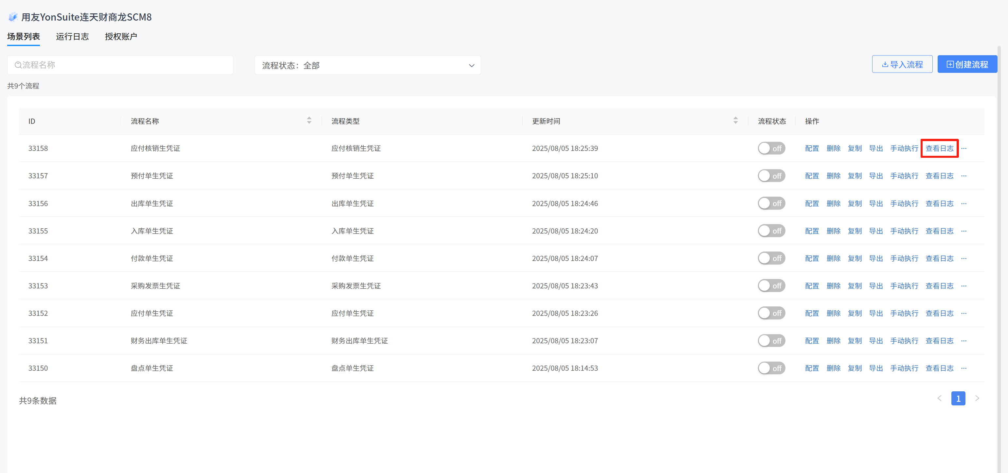Image resolution: width=1008 pixels, height=473 pixels.
Task: Click 删除 for flow 33152
Action: (x=834, y=313)
